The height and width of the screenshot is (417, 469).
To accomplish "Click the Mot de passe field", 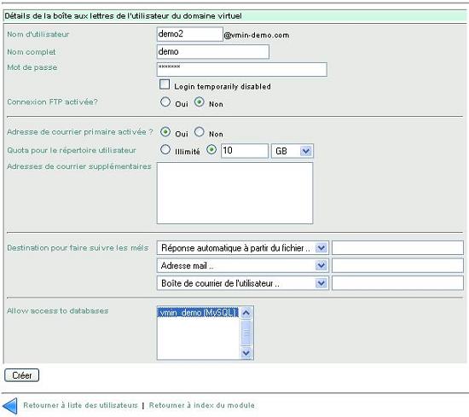I will [x=241, y=69].
